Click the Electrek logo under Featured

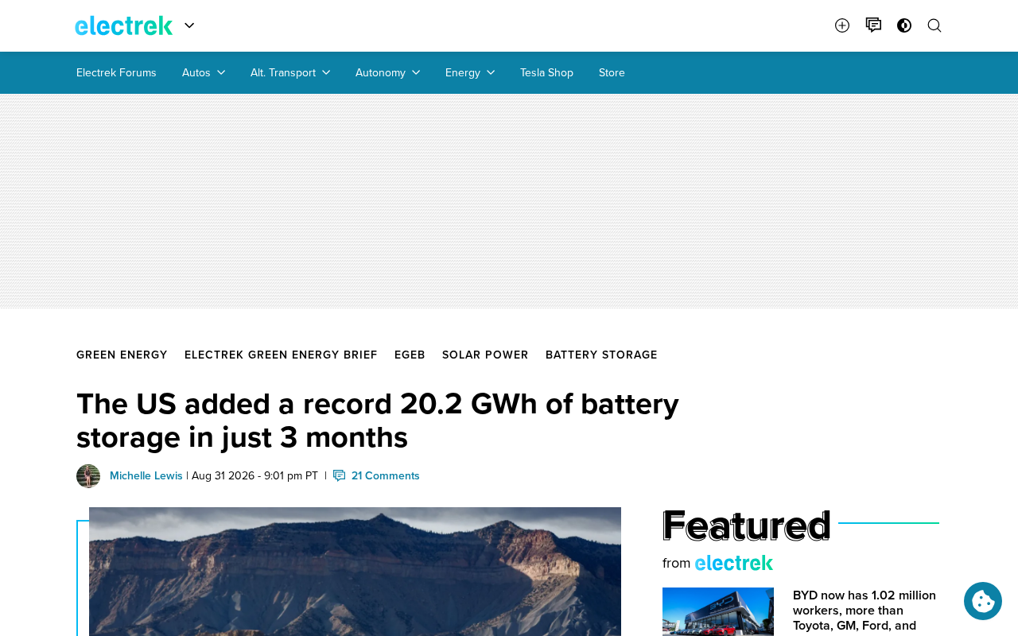(734, 563)
